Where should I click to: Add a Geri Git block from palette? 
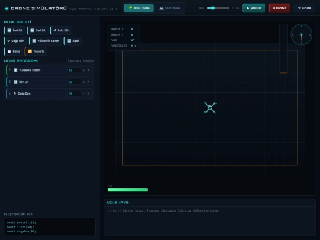(x=37, y=30)
